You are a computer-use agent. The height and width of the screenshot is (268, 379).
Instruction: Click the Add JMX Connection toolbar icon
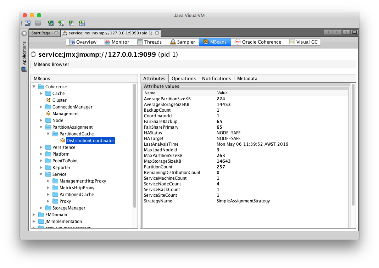pos(61,23)
